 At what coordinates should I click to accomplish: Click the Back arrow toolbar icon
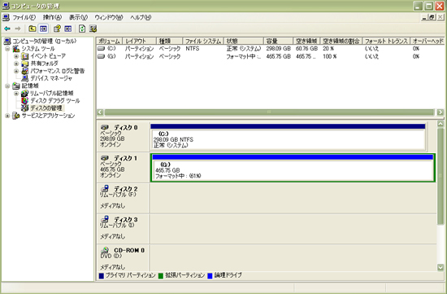pos(7,29)
